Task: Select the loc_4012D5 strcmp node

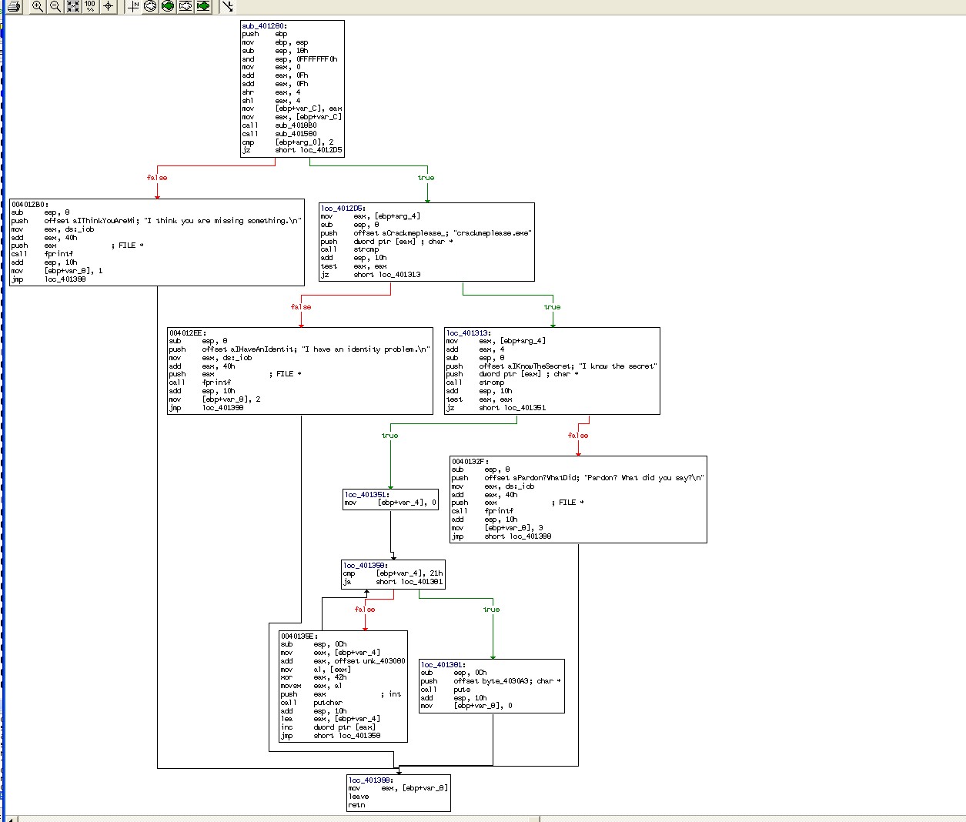Action: click(x=426, y=242)
